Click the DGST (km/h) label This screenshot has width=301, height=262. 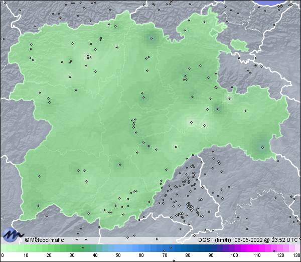point(215,240)
